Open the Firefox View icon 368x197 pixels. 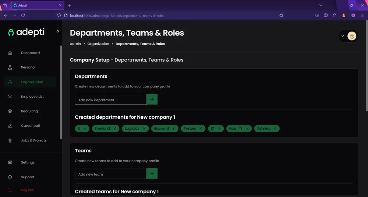[5, 6]
